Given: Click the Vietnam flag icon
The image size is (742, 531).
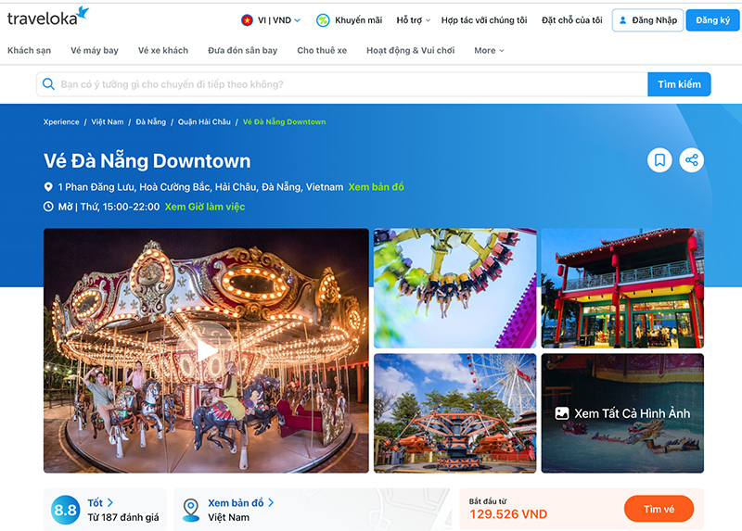Looking at the screenshot, I should click(247, 20).
